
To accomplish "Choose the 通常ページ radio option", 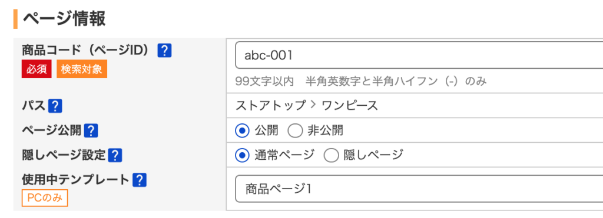I will pos(242,156).
